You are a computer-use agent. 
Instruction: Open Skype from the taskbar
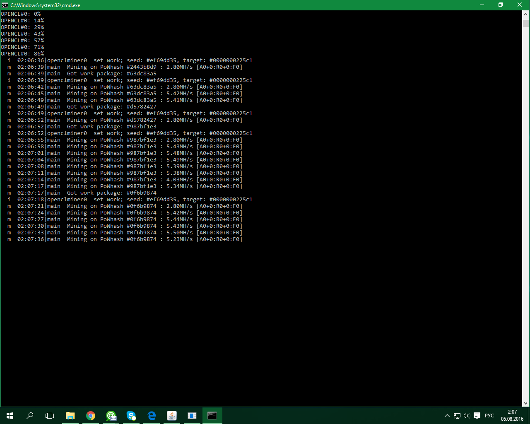131,416
